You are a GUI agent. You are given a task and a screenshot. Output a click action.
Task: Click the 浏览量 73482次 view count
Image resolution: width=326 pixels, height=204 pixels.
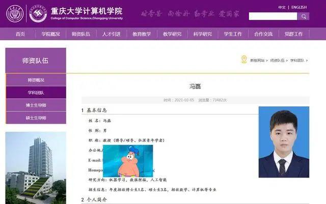tap(212, 100)
